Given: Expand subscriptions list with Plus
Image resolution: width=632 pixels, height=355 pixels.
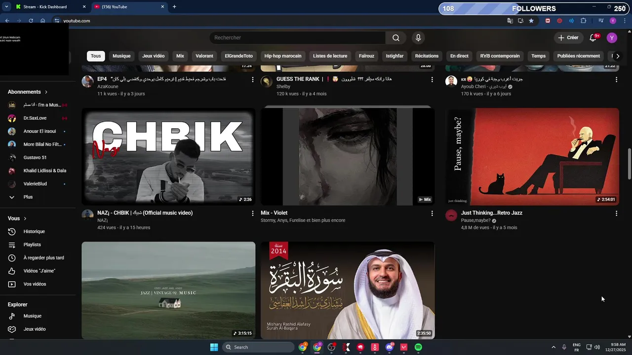Looking at the screenshot, I should pos(28,197).
